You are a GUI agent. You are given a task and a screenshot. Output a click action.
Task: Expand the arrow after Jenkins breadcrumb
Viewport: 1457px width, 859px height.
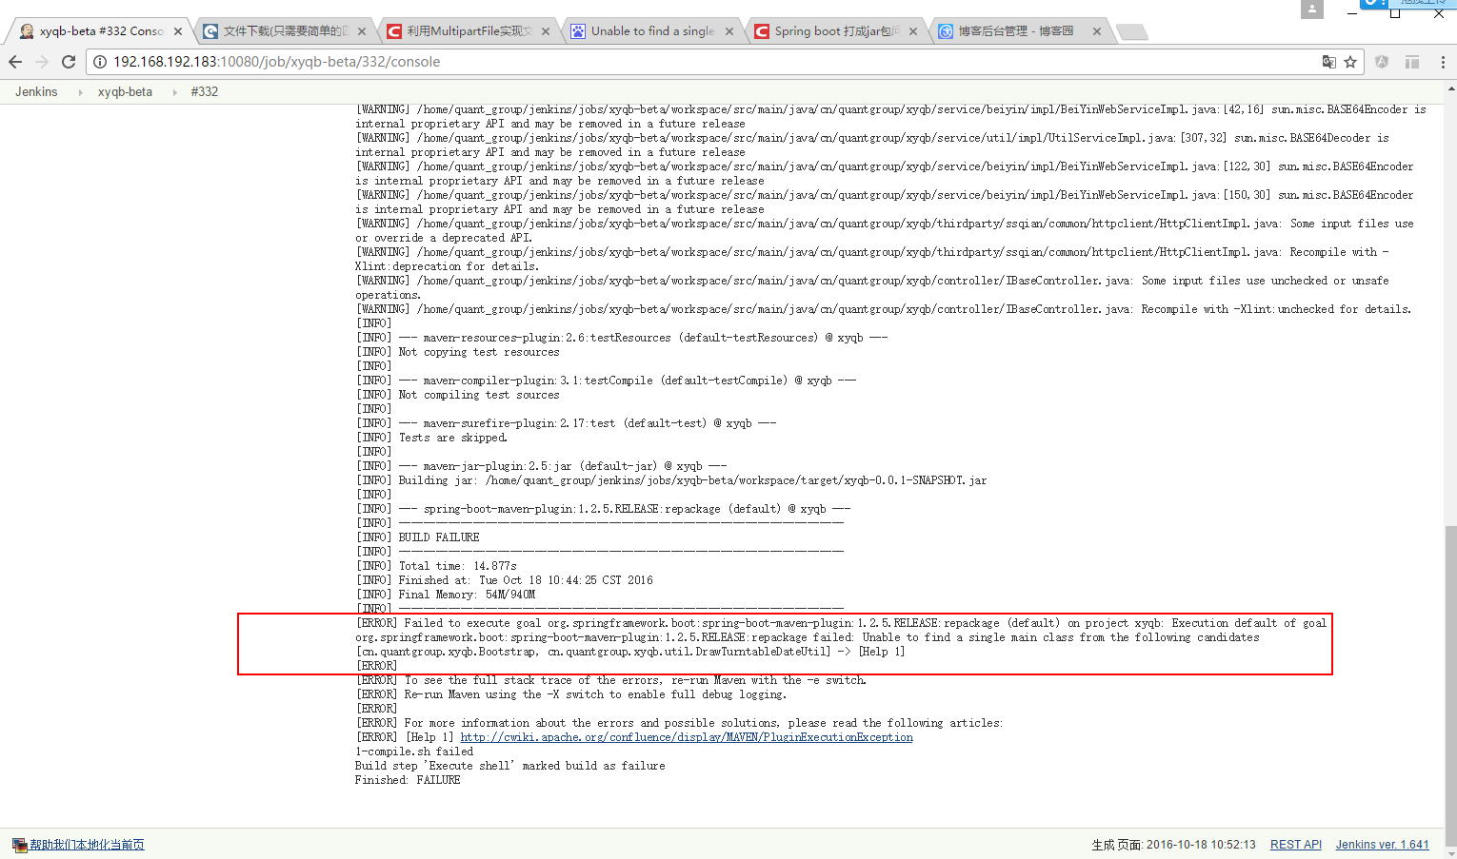80,92
